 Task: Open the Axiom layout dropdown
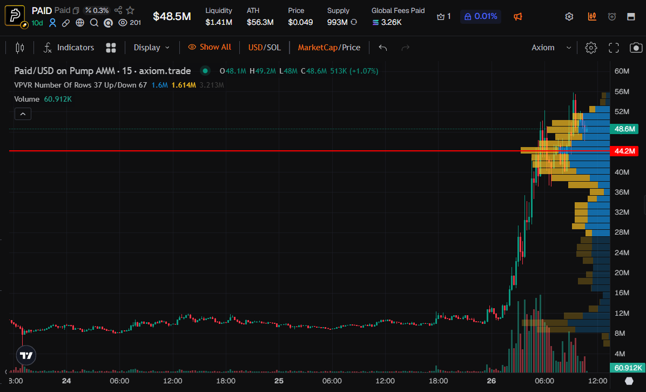[551, 48]
